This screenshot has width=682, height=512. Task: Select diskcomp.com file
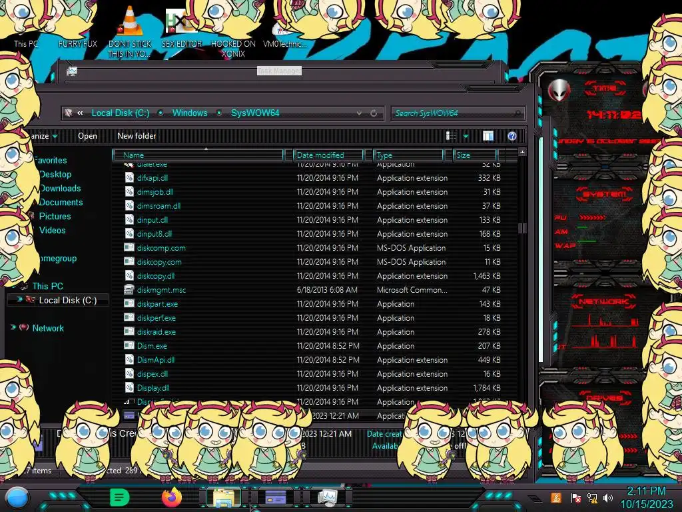[161, 248]
